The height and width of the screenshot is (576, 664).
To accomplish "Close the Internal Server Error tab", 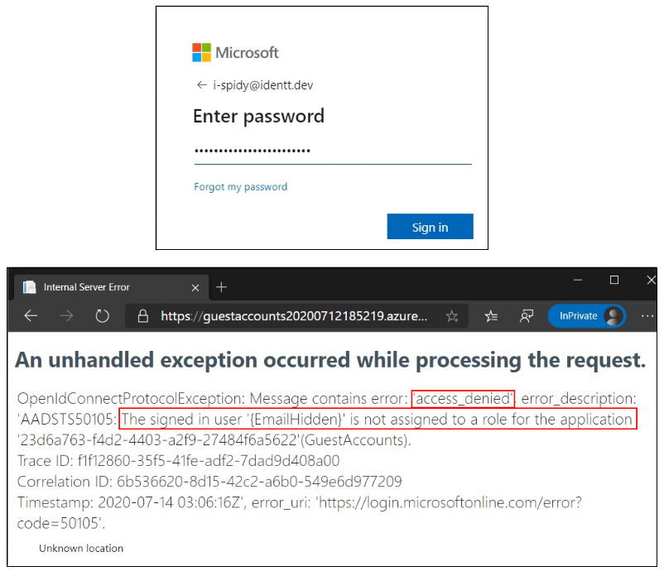I will point(195,288).
